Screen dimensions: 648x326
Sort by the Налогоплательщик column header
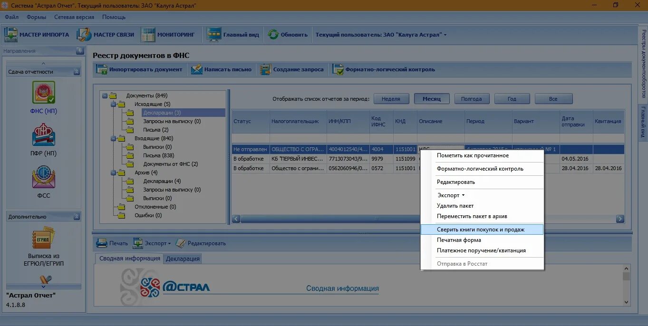[x=298, y=121]
